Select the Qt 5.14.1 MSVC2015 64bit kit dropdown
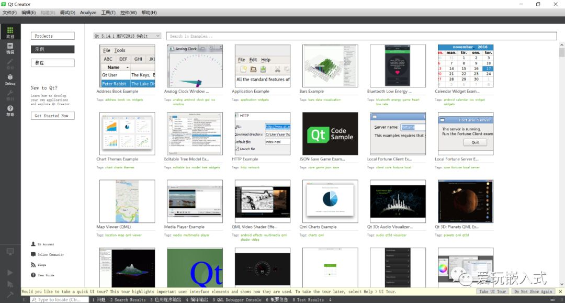Screen dimensions: 565x303 pyautogui.click(x=127, y=36)
